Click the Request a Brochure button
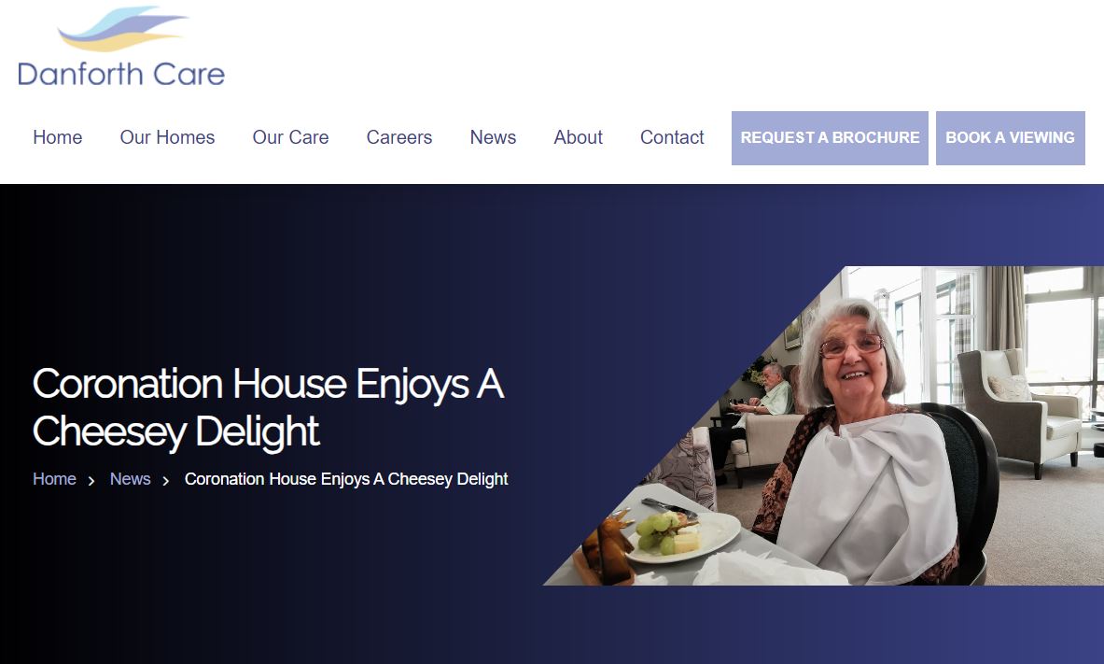Viewport: 1104px width, 664px height. (x=831, y=138)
